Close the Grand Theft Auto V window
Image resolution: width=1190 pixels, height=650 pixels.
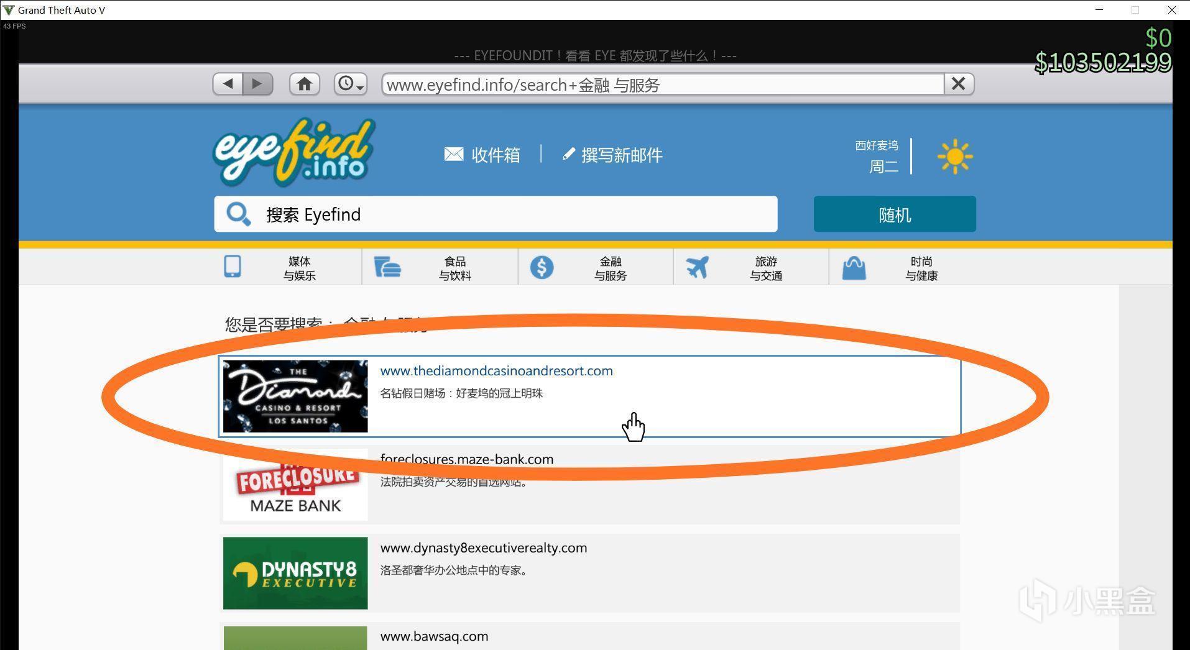(1171, 10)
